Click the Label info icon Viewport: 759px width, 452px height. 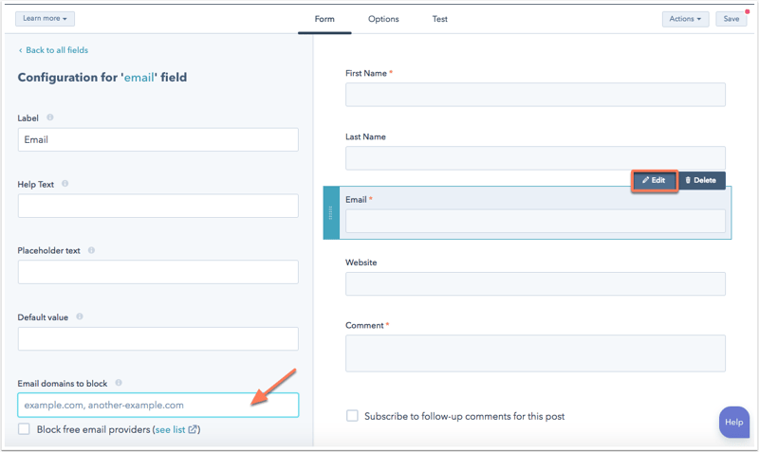tap(50, 118)
